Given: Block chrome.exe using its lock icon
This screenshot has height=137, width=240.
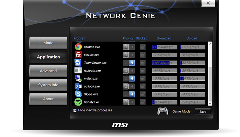Looking at the screenshot, I should point(142,47).
